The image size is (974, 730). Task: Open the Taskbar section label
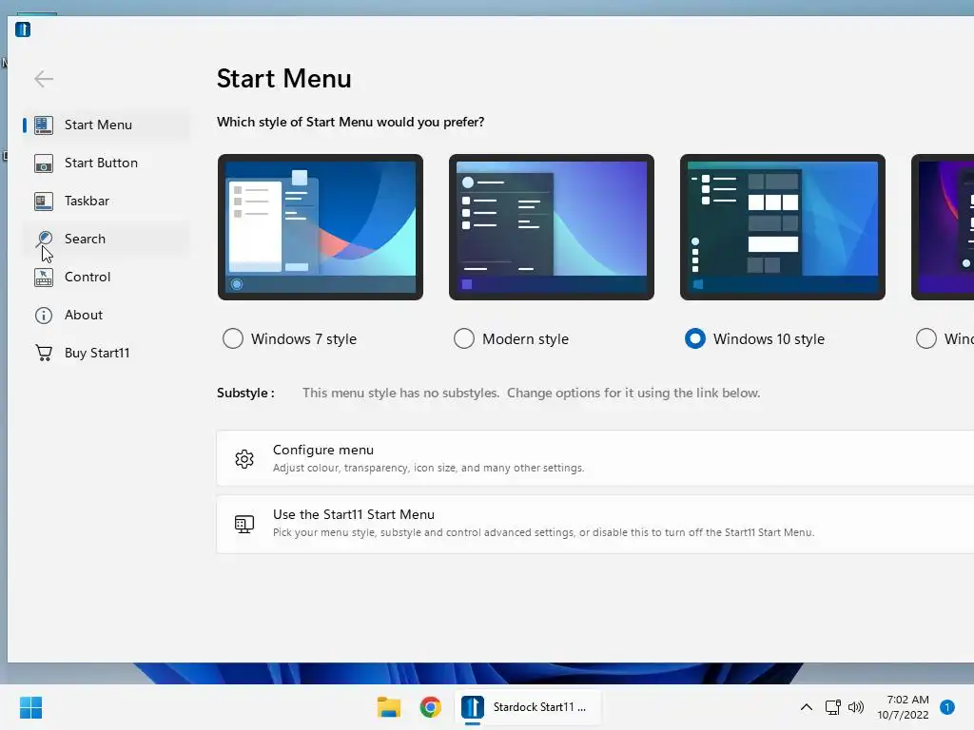87,202
